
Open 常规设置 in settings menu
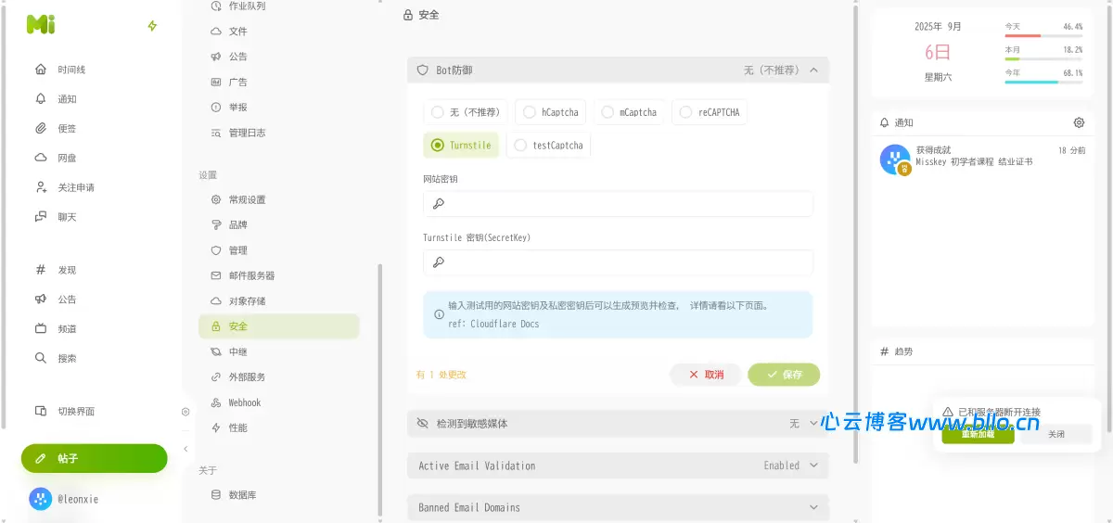247,199
